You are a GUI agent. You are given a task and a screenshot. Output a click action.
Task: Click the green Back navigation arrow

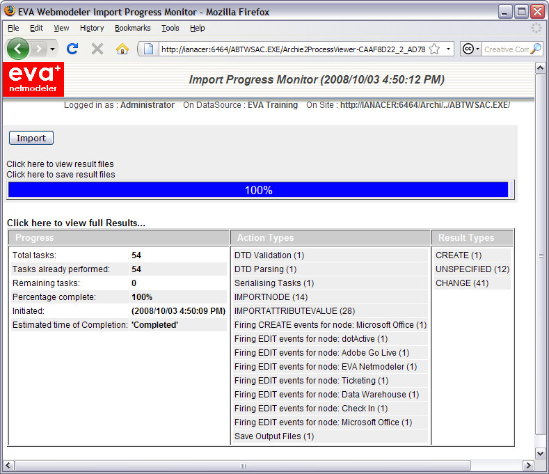[x=18, y=49]
